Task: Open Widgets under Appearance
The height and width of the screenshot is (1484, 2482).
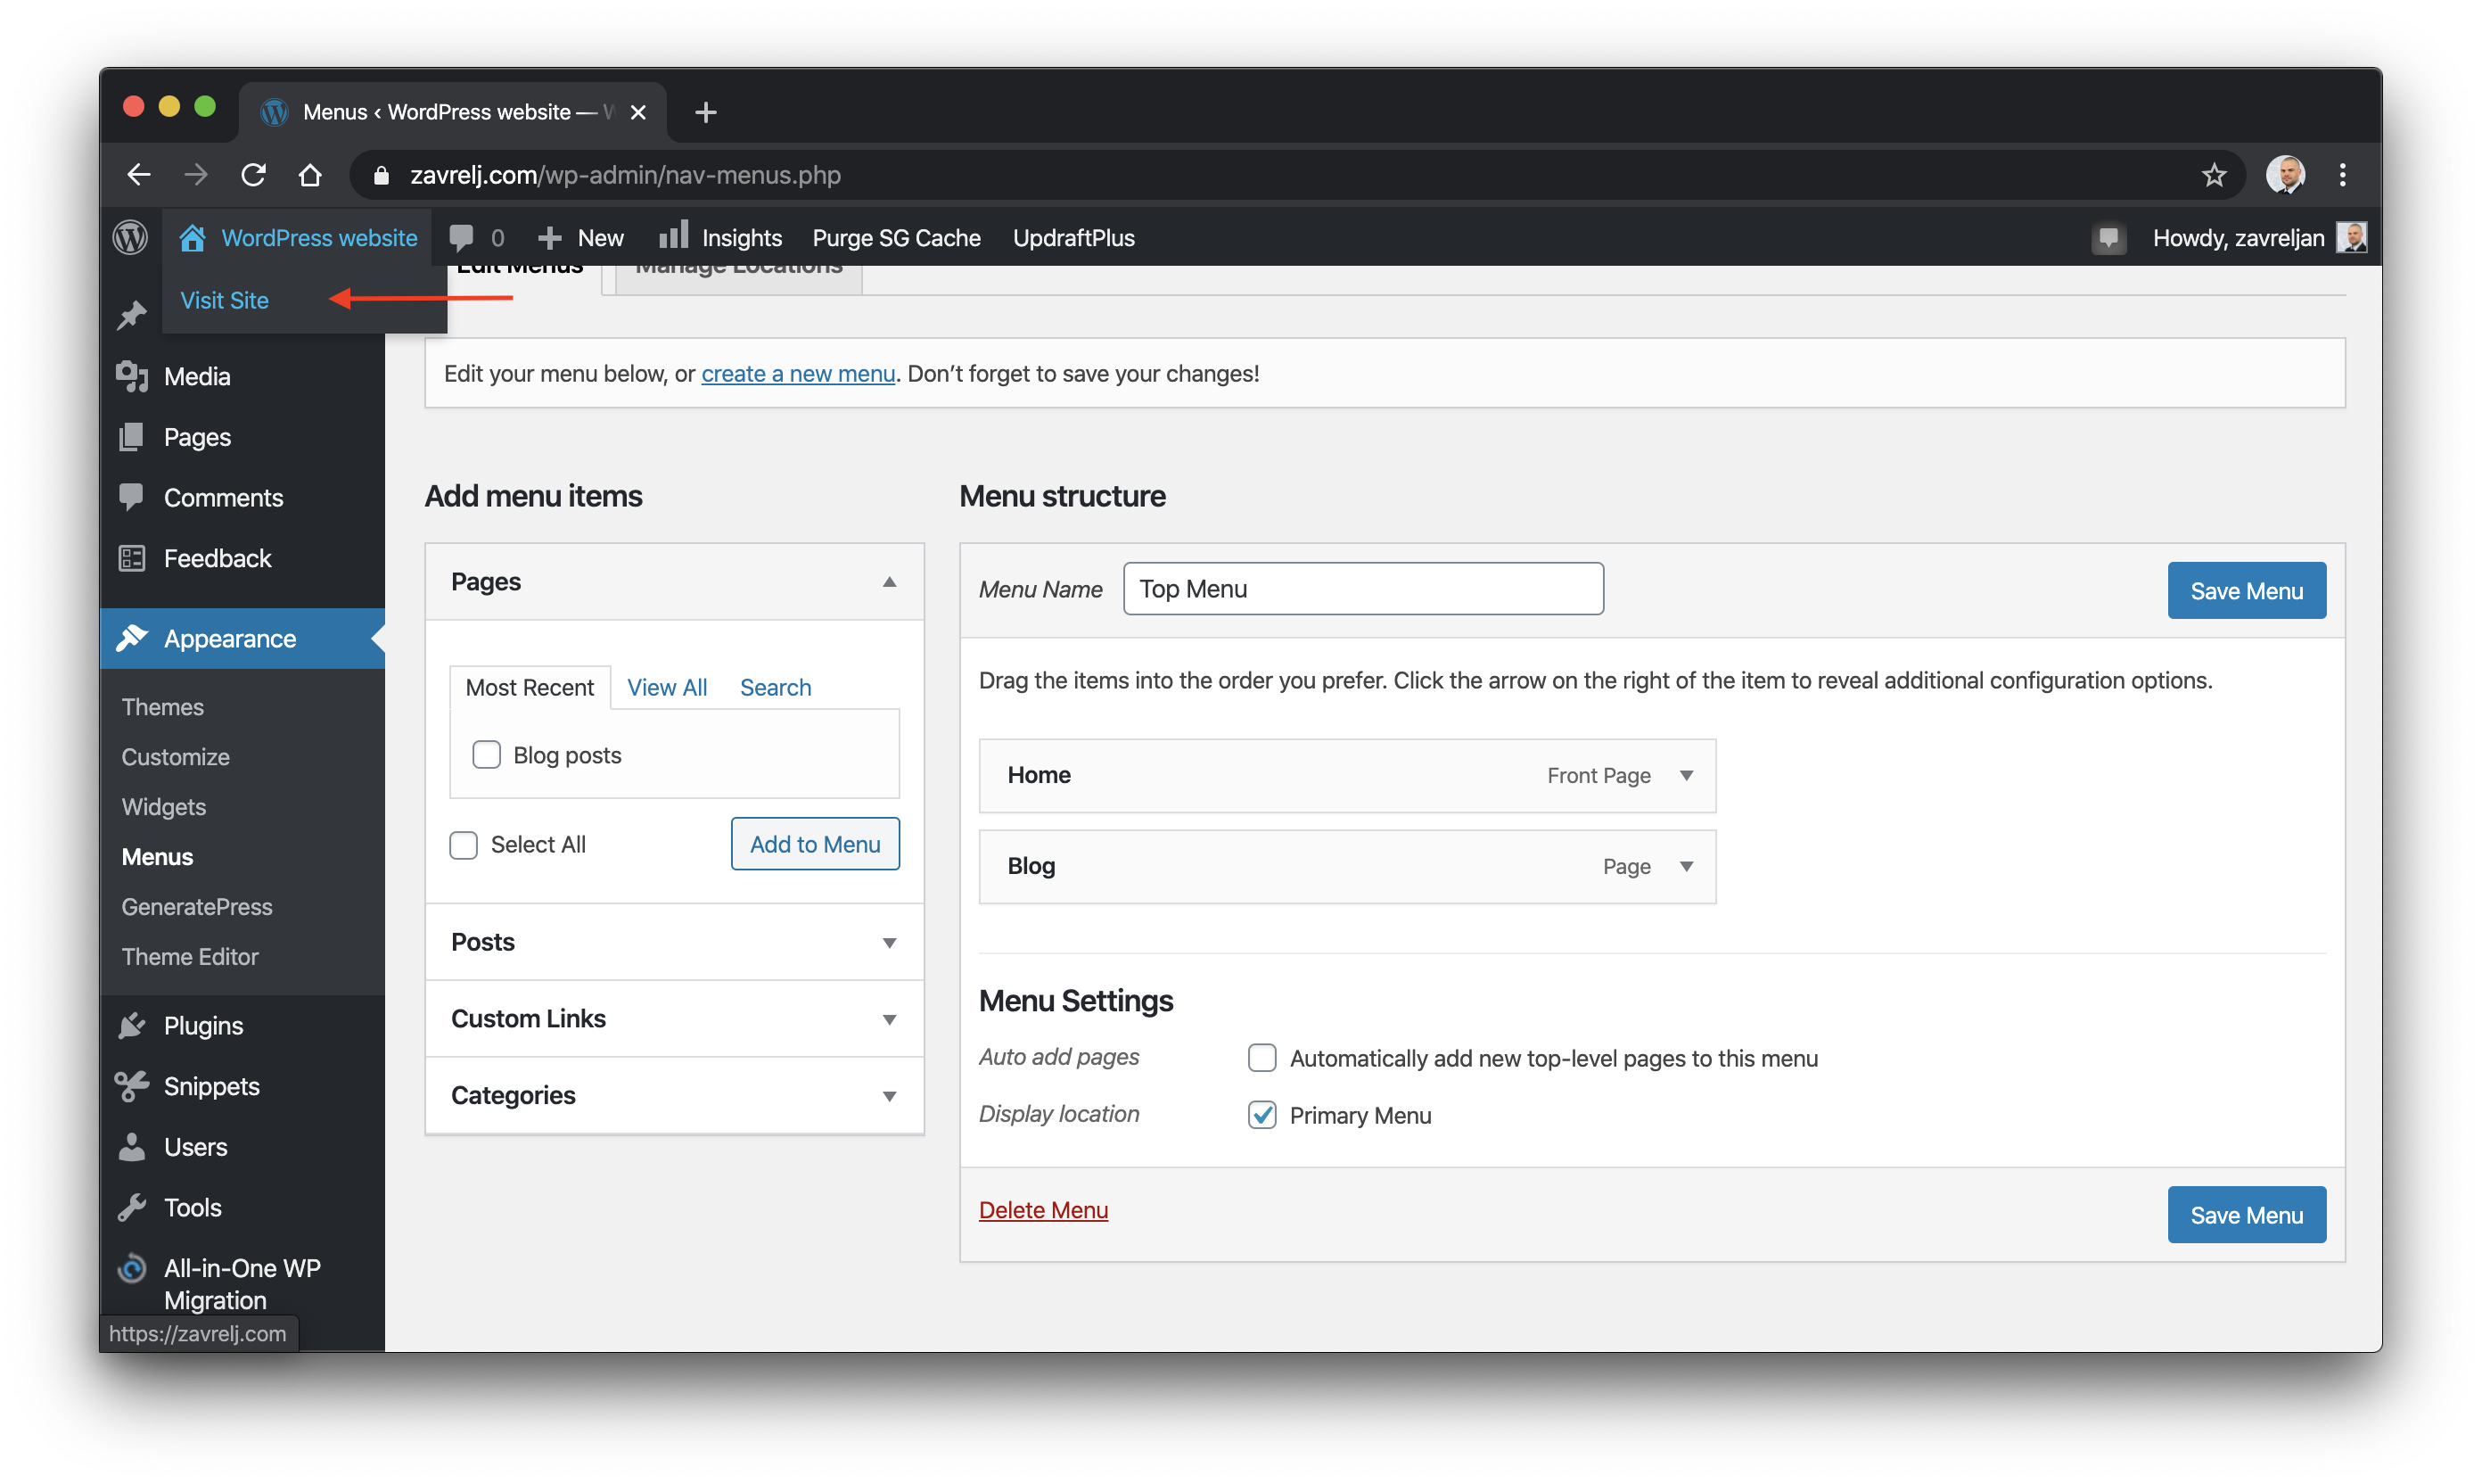Action: pos(163,806)
